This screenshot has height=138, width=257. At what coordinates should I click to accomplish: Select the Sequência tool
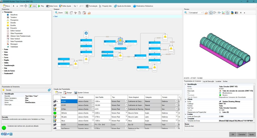(x=14, y=15)
